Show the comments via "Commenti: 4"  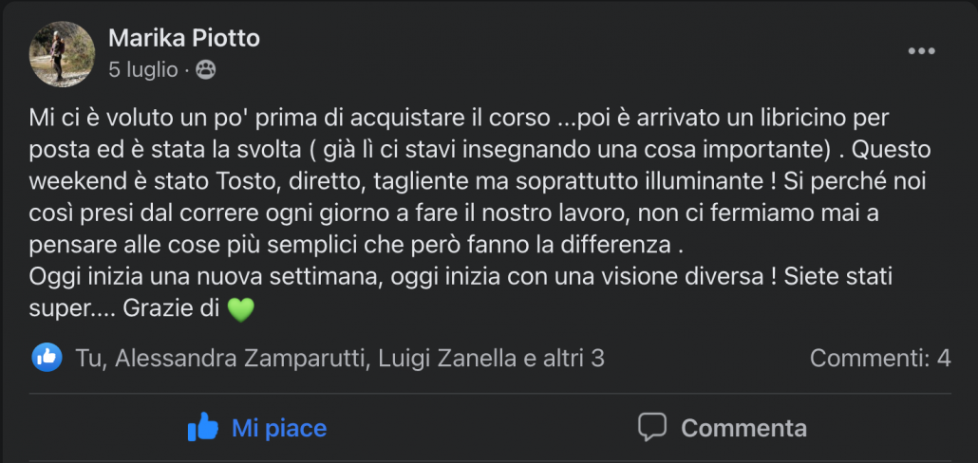point(879,358)
